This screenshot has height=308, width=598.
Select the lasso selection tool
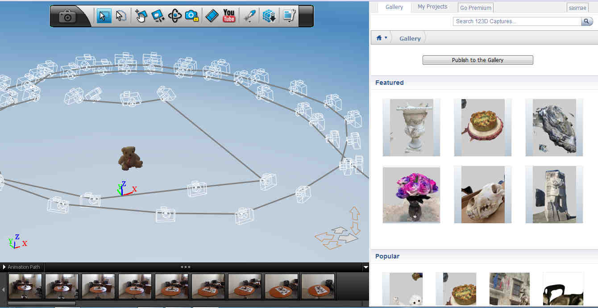point(121,16)
